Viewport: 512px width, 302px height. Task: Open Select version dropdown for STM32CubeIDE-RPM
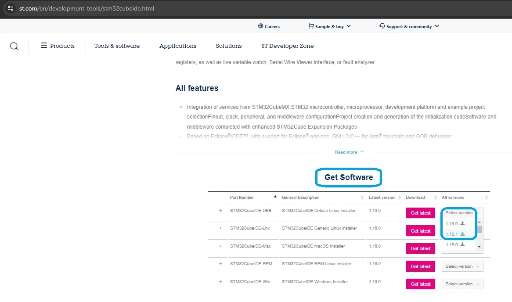point(462,266)
